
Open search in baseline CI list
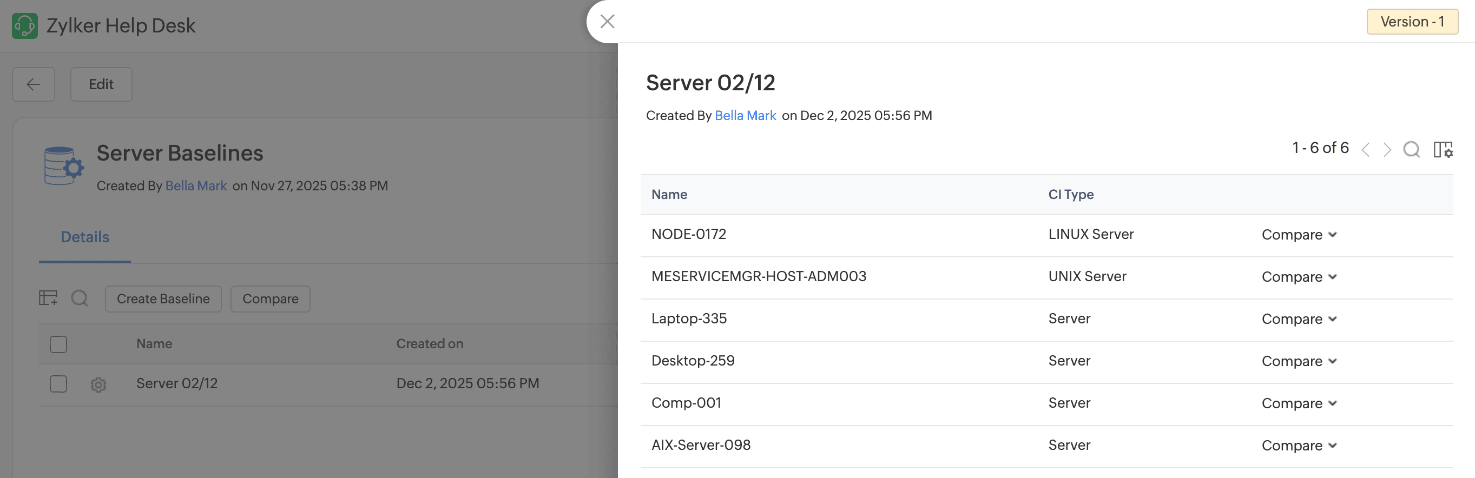click(1411, 150)
